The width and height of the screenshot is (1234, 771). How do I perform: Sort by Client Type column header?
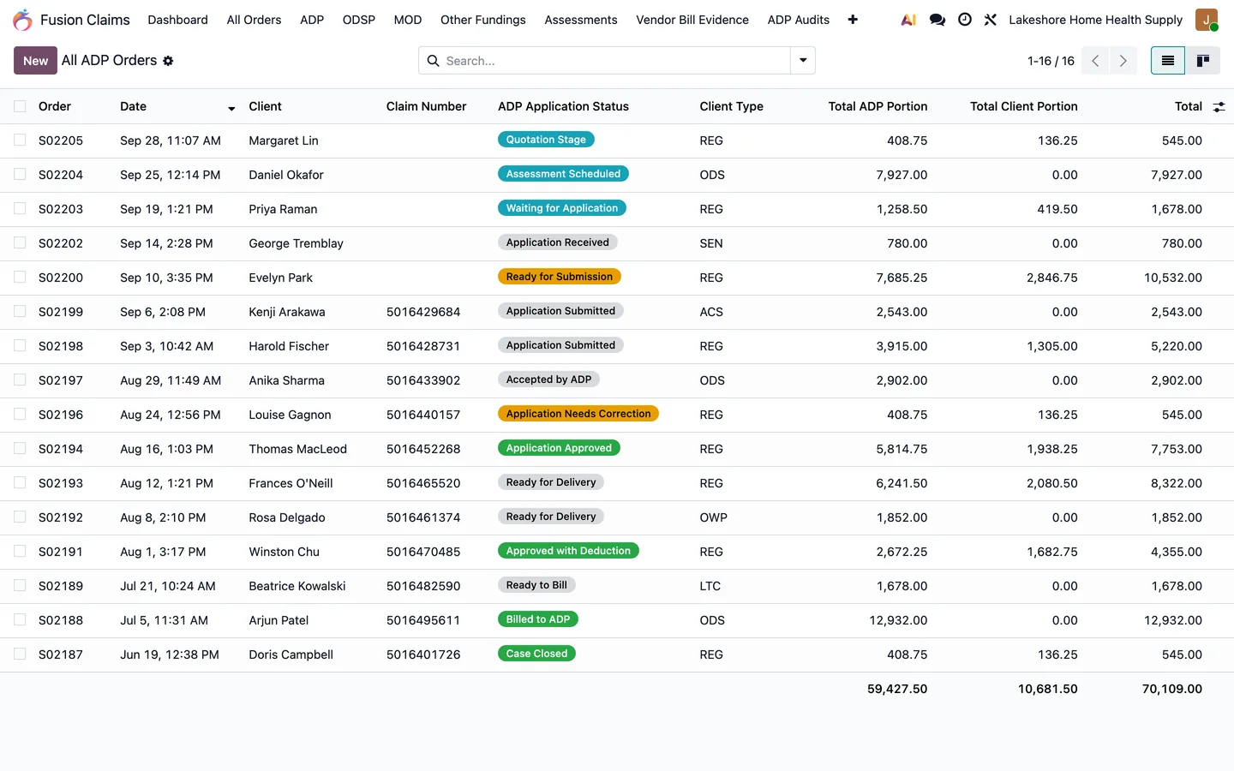click(731, 106)
